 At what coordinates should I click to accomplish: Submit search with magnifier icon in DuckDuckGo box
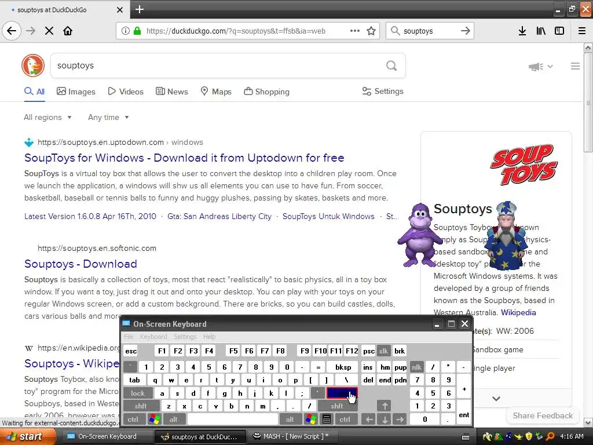click(x=391, y=66)
